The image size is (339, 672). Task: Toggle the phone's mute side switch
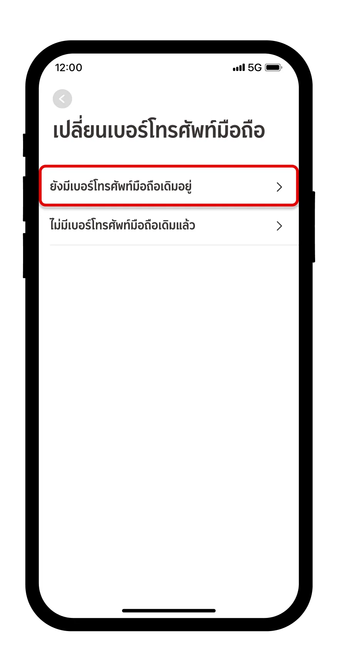(x=24, y=145)
